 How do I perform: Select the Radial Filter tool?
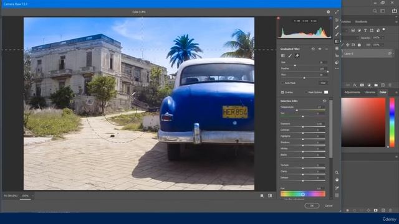coord(337,49)
